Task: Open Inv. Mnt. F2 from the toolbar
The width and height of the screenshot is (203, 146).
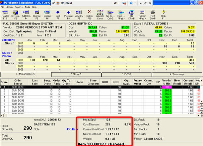Action: pyautogui.click(x=16, y=14)
